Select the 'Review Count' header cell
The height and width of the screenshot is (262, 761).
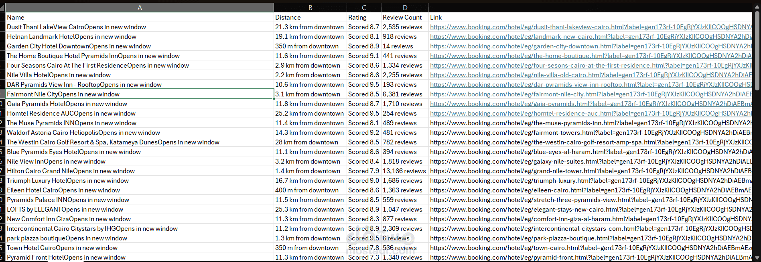[x=405, y=17]
